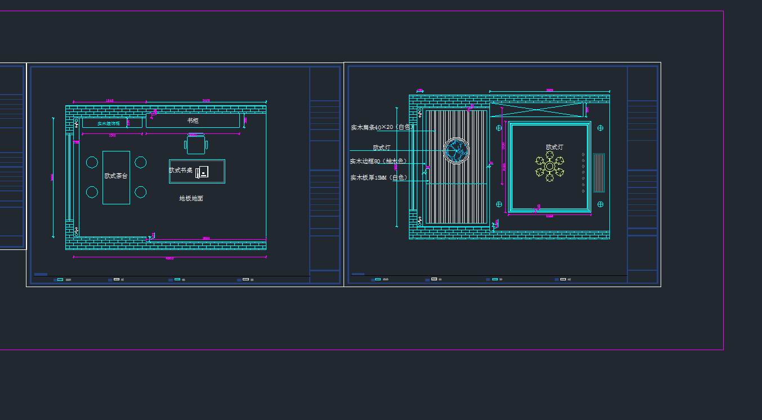
Task: Select the bottom-right round stool by tea table
Action: (141, 192)
